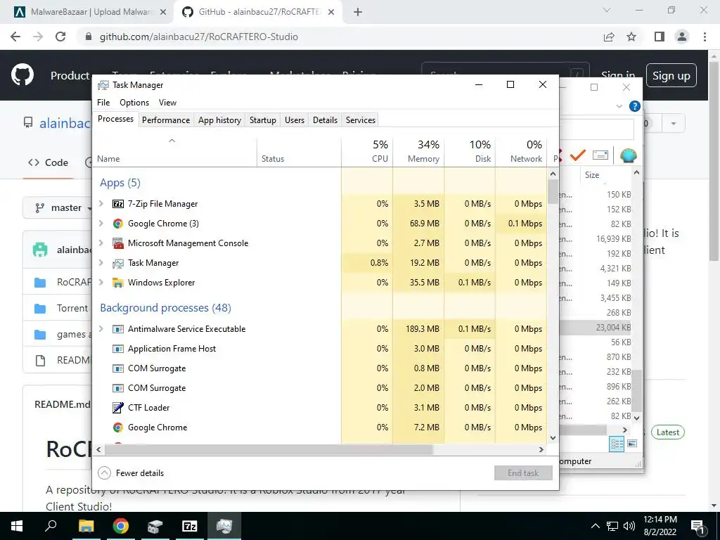The image size is (720, 540).
Task: Sort processes by the Name column header
Action: (x=174, y=152)
